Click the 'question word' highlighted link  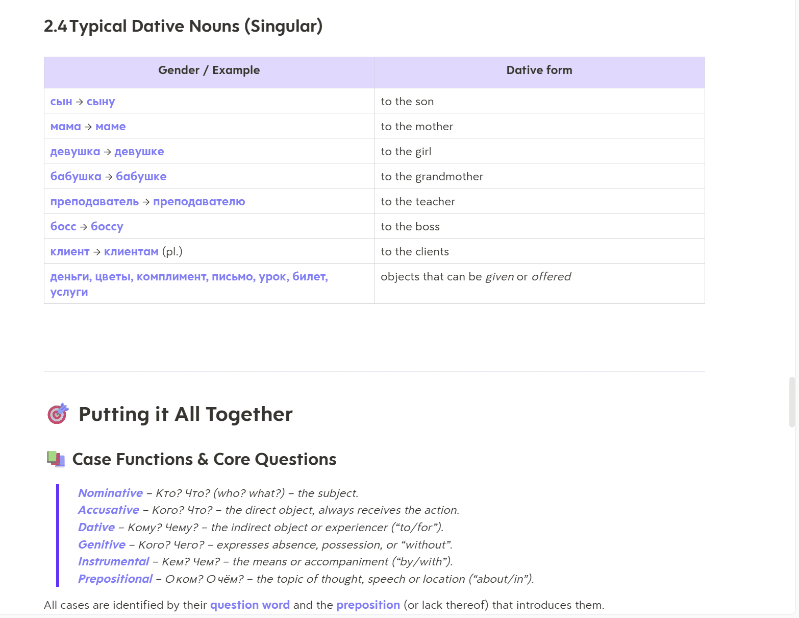click(249, 605)
